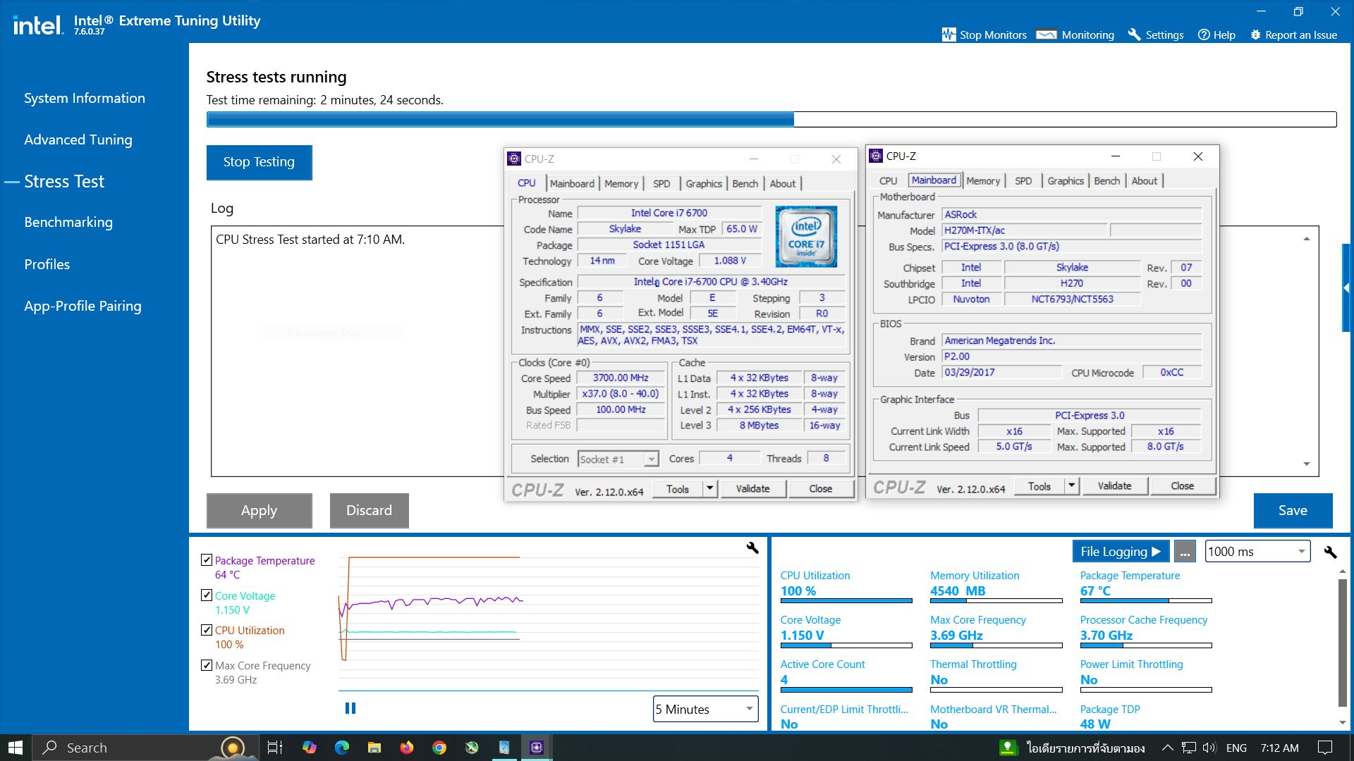
Task: Go to Advanced Tuning section
Action: point(78,140)
